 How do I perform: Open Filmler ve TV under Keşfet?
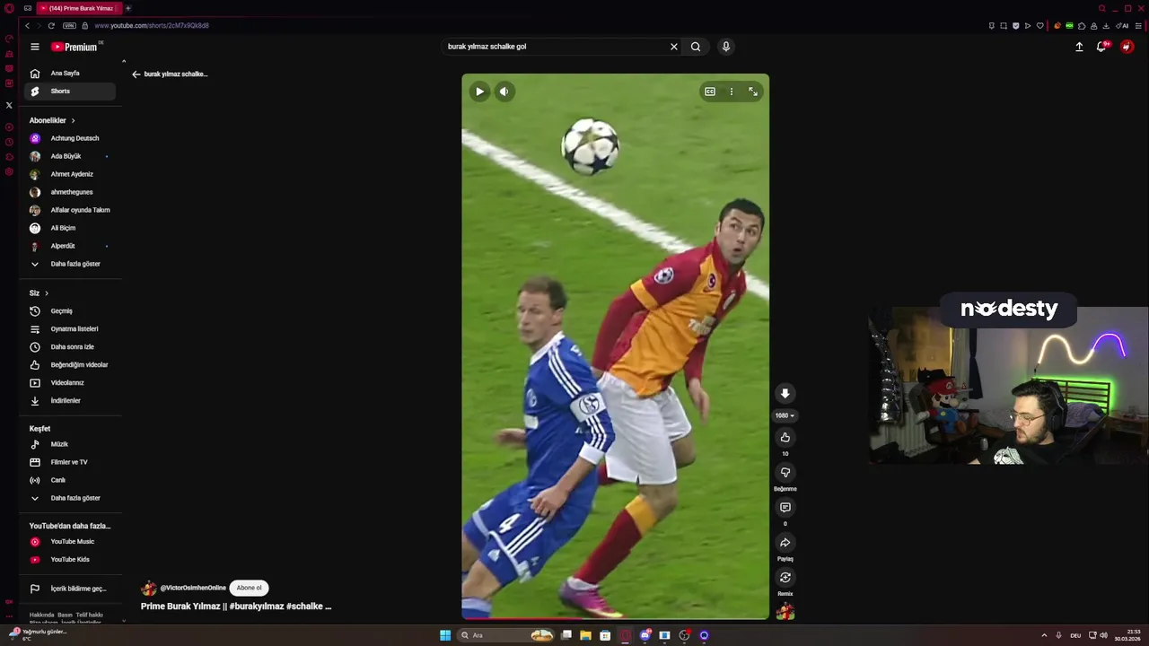(x=70, y=462)
